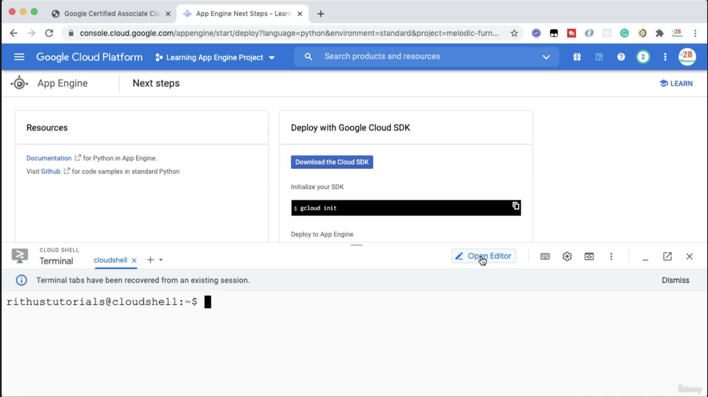Dismiss the terminal recovered session notice

[675, 280]
